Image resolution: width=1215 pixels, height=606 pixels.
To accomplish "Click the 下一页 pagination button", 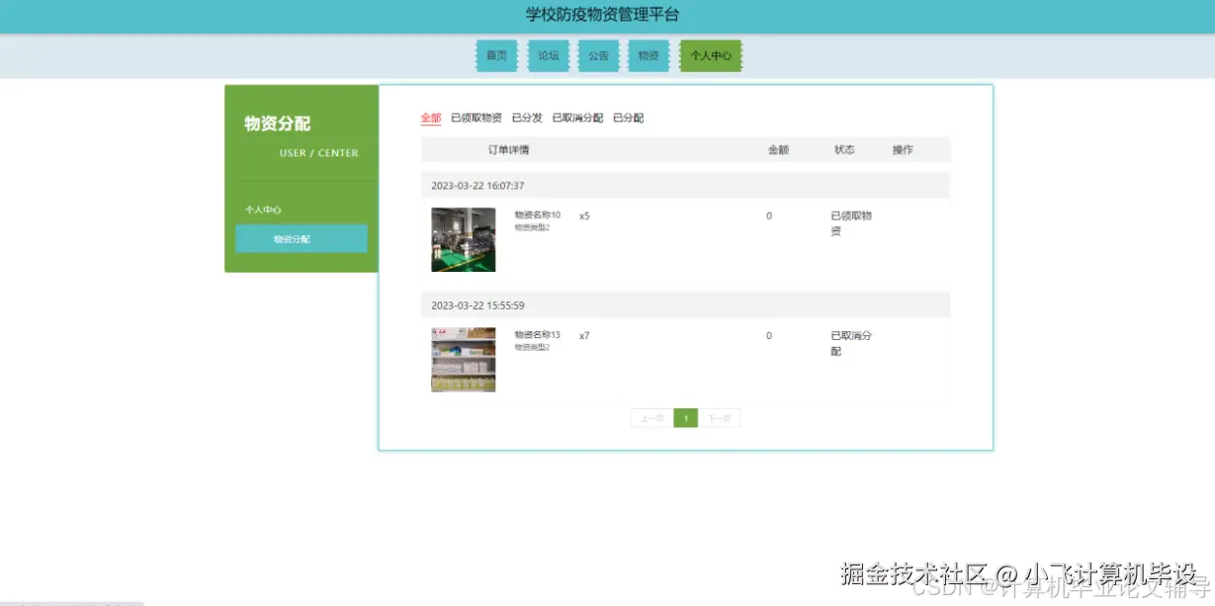I will pos(720,418).
